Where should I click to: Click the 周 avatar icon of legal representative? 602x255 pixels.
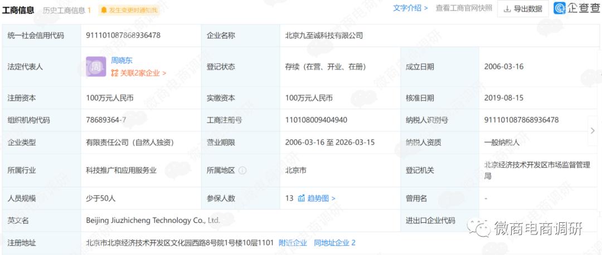pos(96,67)
